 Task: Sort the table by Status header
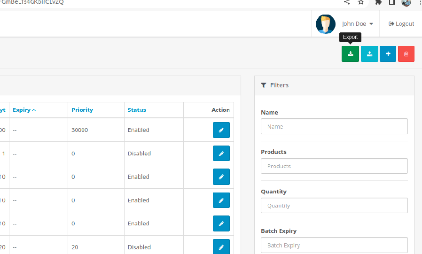(x=137, y=110)
